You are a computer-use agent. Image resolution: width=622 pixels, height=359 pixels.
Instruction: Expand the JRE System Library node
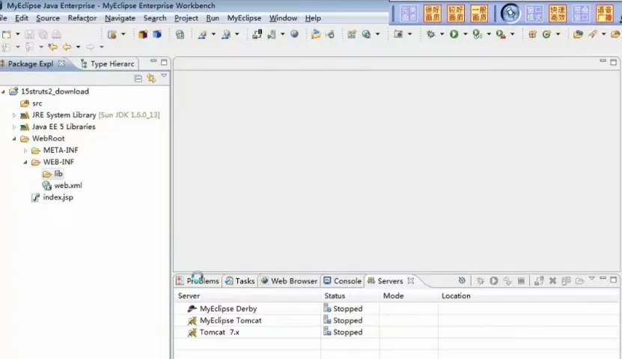coord(14,115)
